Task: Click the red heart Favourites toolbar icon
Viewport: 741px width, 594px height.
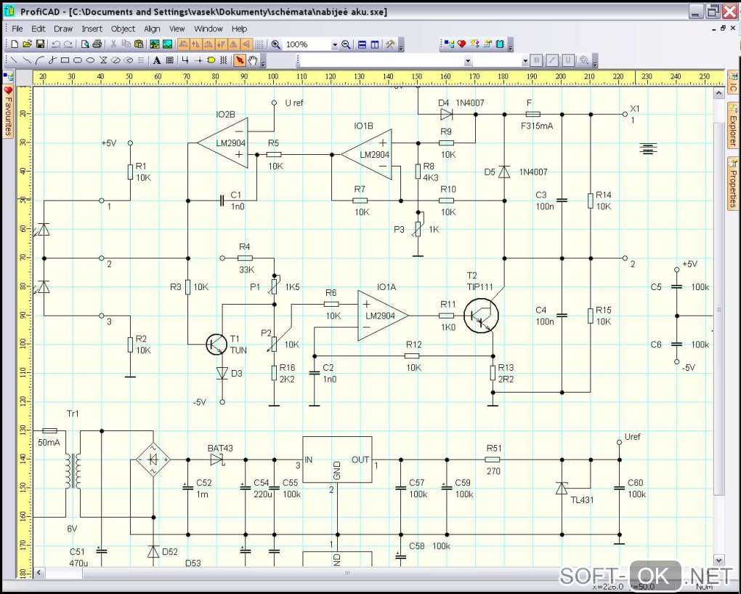Action: click(462, 44)
